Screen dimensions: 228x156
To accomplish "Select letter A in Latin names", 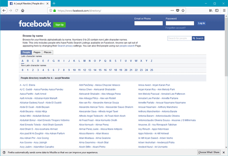I will (22, 61).
